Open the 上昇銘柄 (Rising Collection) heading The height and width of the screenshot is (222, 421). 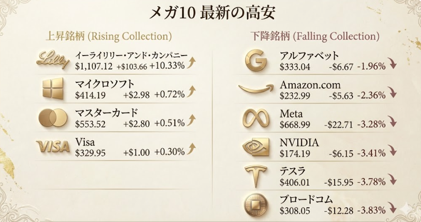[109, 36]
